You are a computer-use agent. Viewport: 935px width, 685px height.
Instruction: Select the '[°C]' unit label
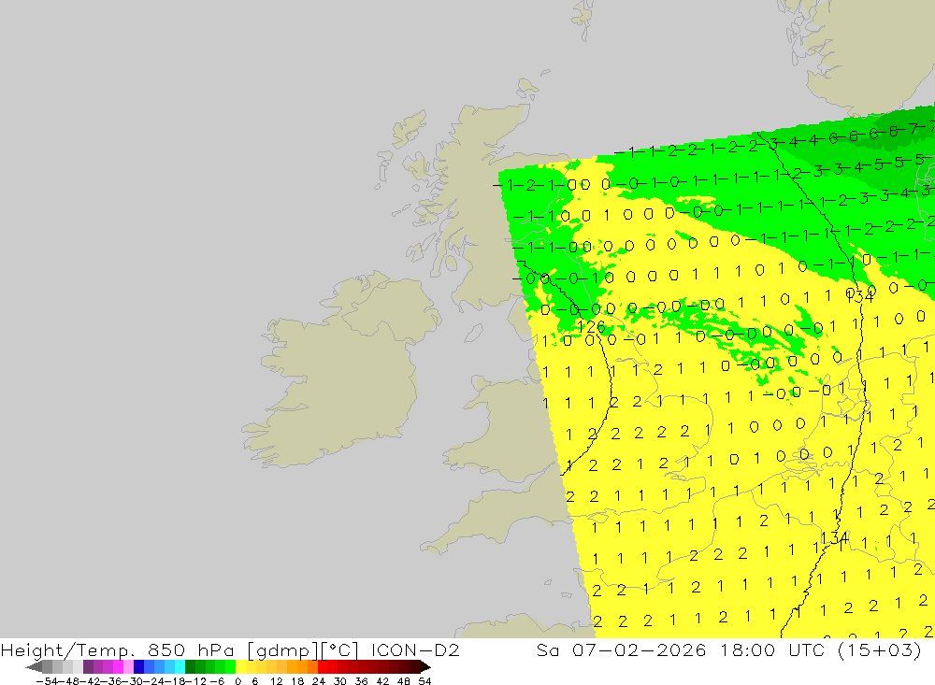click(340, 649)
